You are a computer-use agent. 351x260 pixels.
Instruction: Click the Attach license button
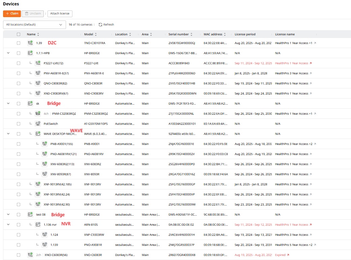click(x=60, y=13)
